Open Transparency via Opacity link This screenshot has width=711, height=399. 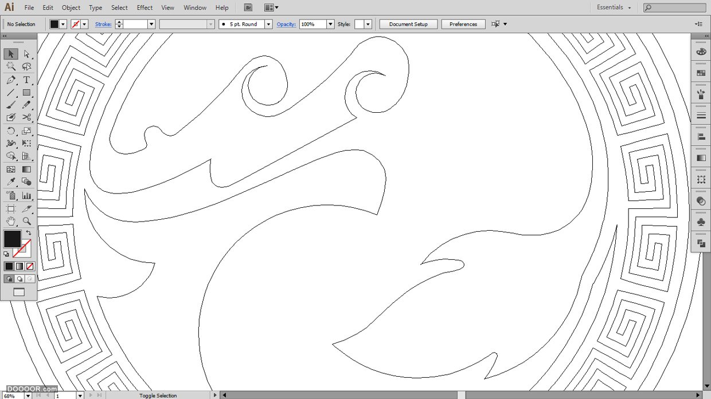click(286, 24)
